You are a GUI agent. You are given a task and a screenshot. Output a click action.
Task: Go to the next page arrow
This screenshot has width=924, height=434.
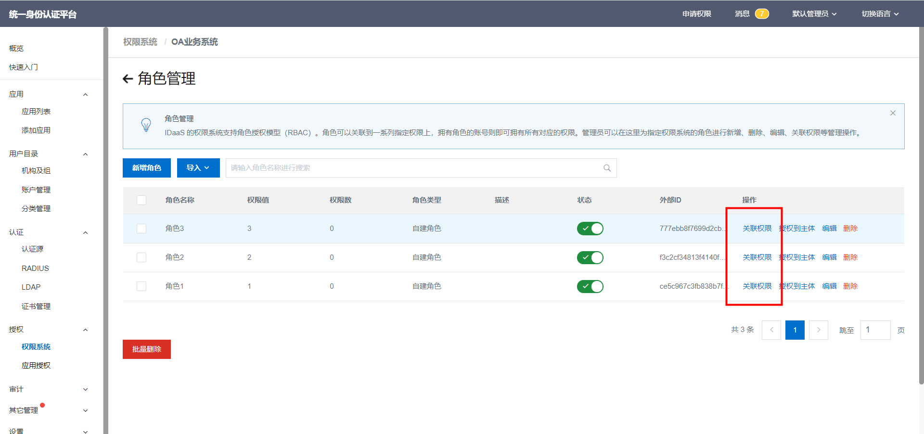[818, 330]
